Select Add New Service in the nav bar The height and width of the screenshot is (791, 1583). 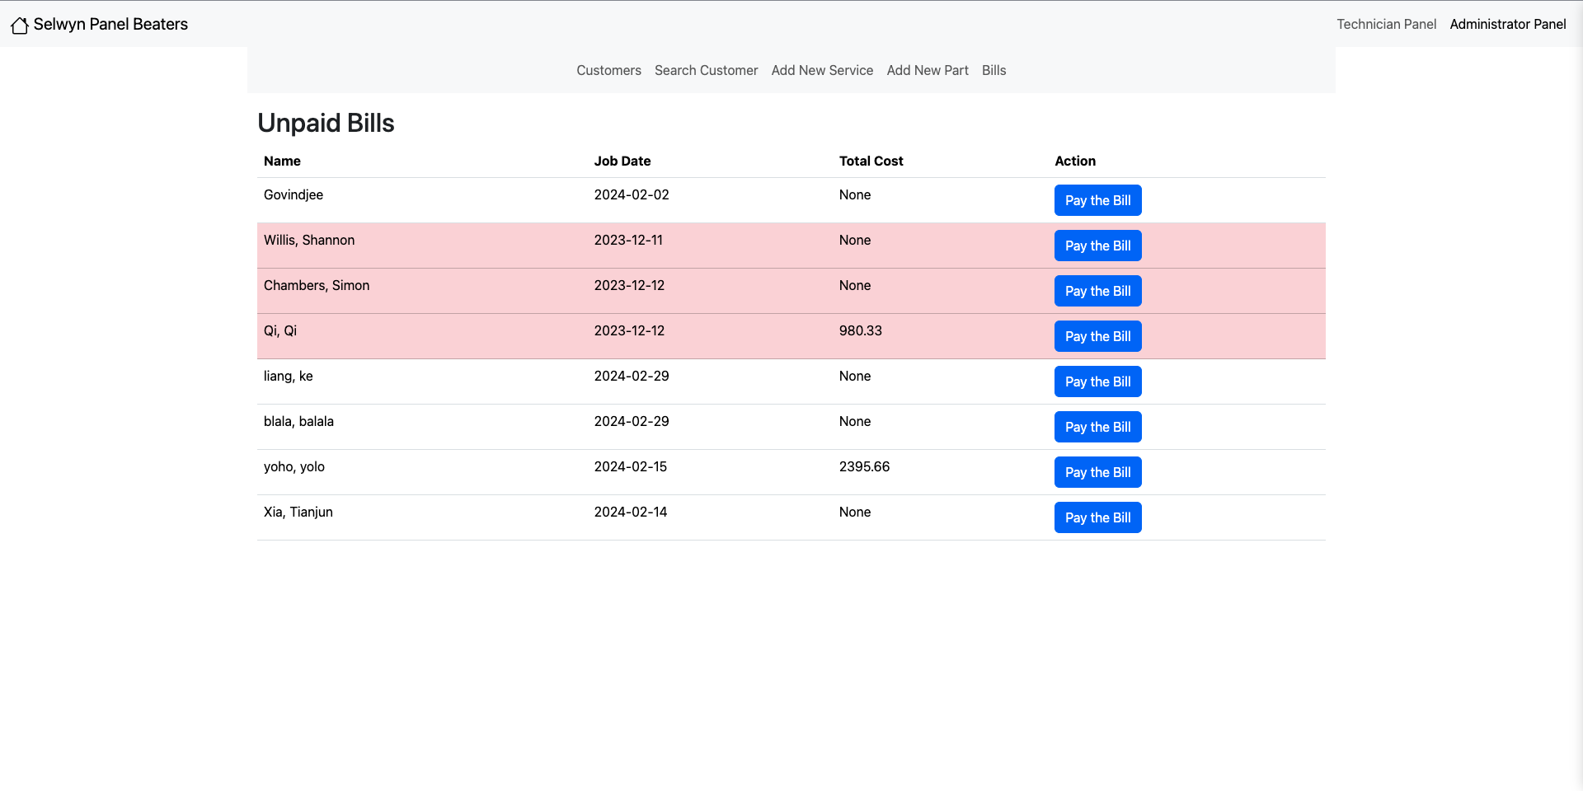point(822,71)
